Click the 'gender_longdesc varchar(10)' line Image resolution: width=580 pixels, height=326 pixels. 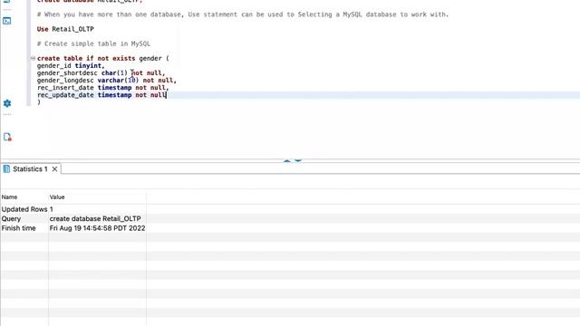coord(107,81)
